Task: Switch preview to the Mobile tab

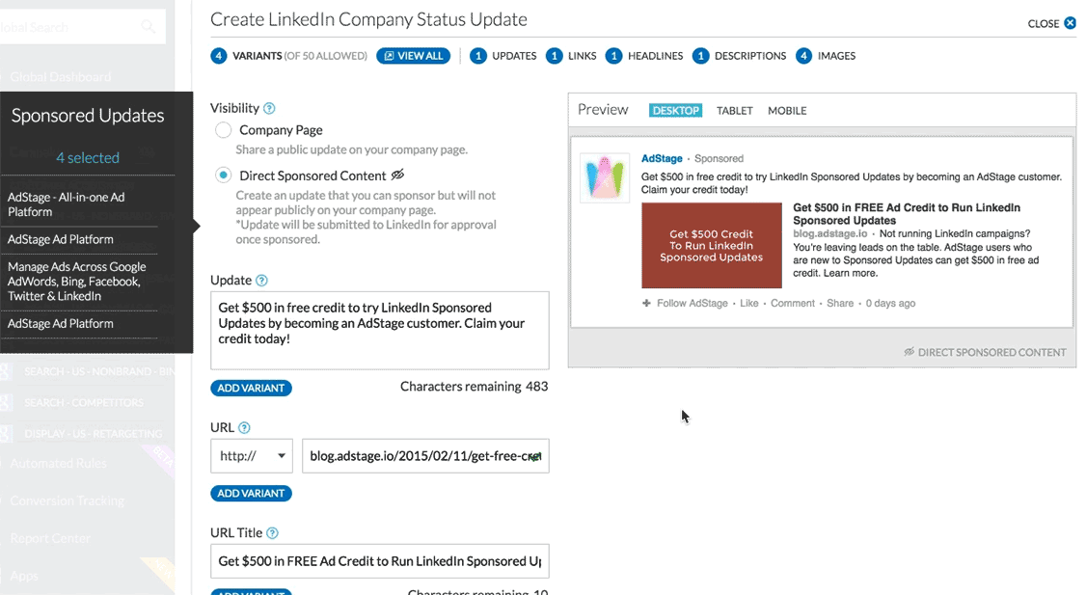Action: click(x=787, y=111)
